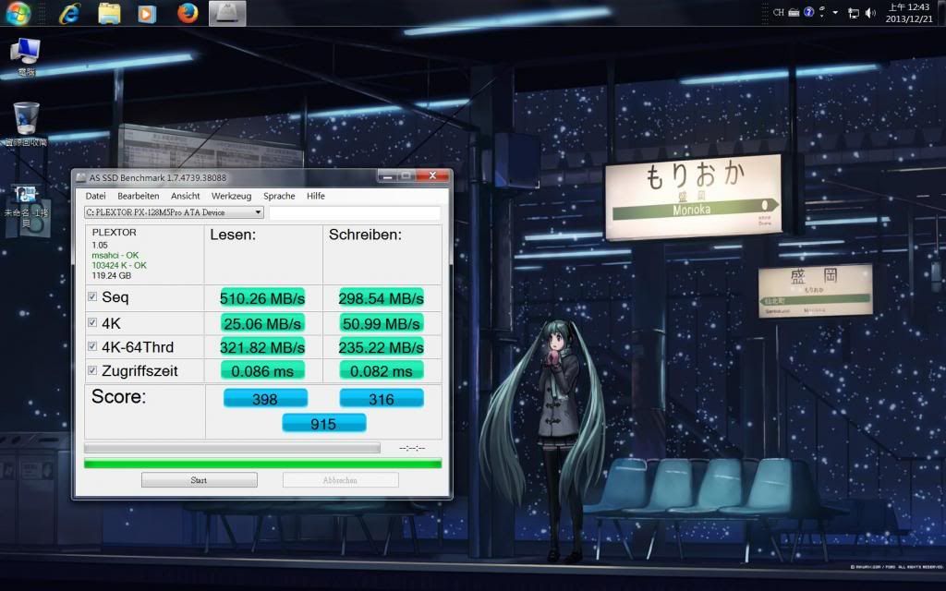Screen dimensions: 946x591
Task: Select AS SSD Benchmark taskbar button
Action: pyautogui.click(x=227, y=13)
